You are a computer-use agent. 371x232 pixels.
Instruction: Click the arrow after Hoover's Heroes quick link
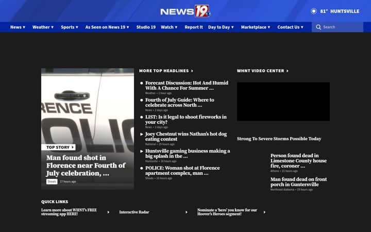click(x=264, y=212)
